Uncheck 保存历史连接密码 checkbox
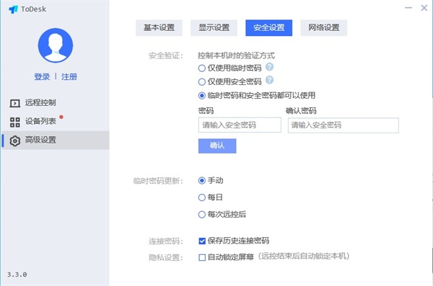The image size is (433, 286). [x=202, y=241]
